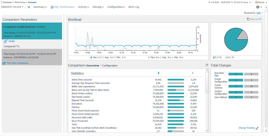The image size is (269, 136).
Task: Click Oracle Schema teal bar showing 6
Action: pyautogui.click(x=236, y=86)
